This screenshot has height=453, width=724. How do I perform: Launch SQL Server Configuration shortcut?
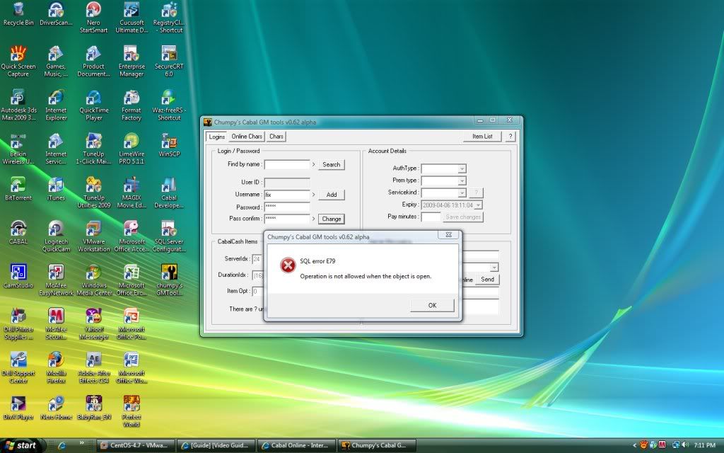(x=169, y=229)
